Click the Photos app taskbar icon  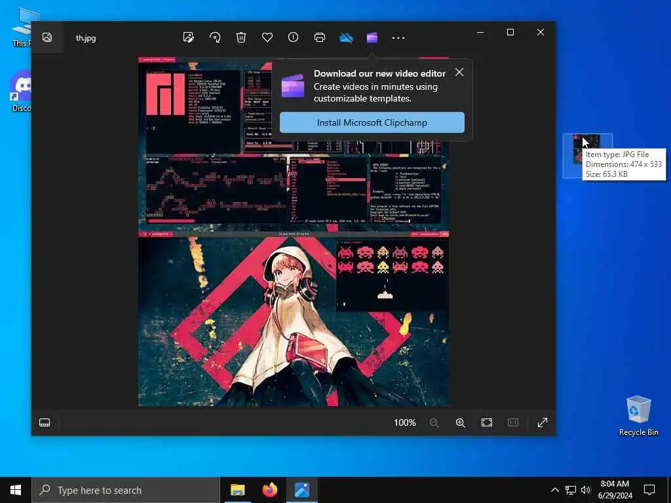(302, 490)
